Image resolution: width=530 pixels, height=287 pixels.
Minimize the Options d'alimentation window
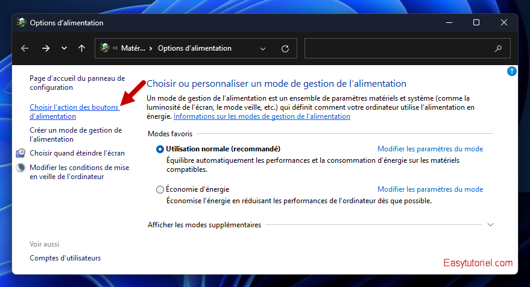(x=449, y=23)
